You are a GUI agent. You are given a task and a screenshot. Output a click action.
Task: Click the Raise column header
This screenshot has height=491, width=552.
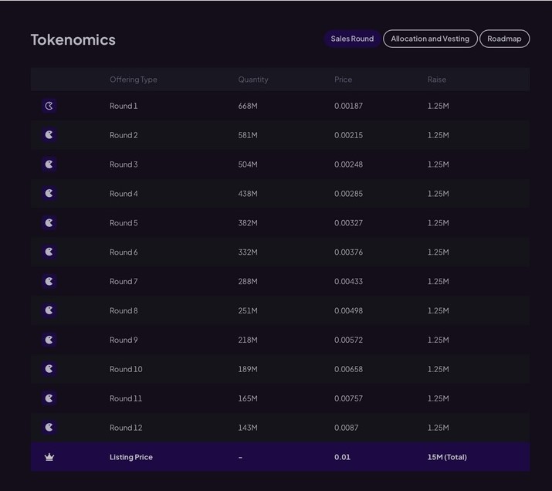click(437, 80)
